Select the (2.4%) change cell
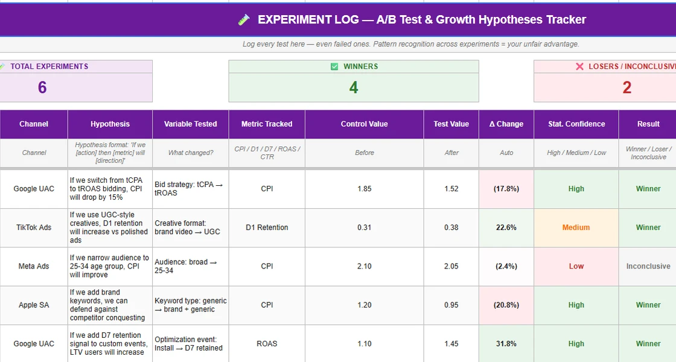 click(506, 266)
